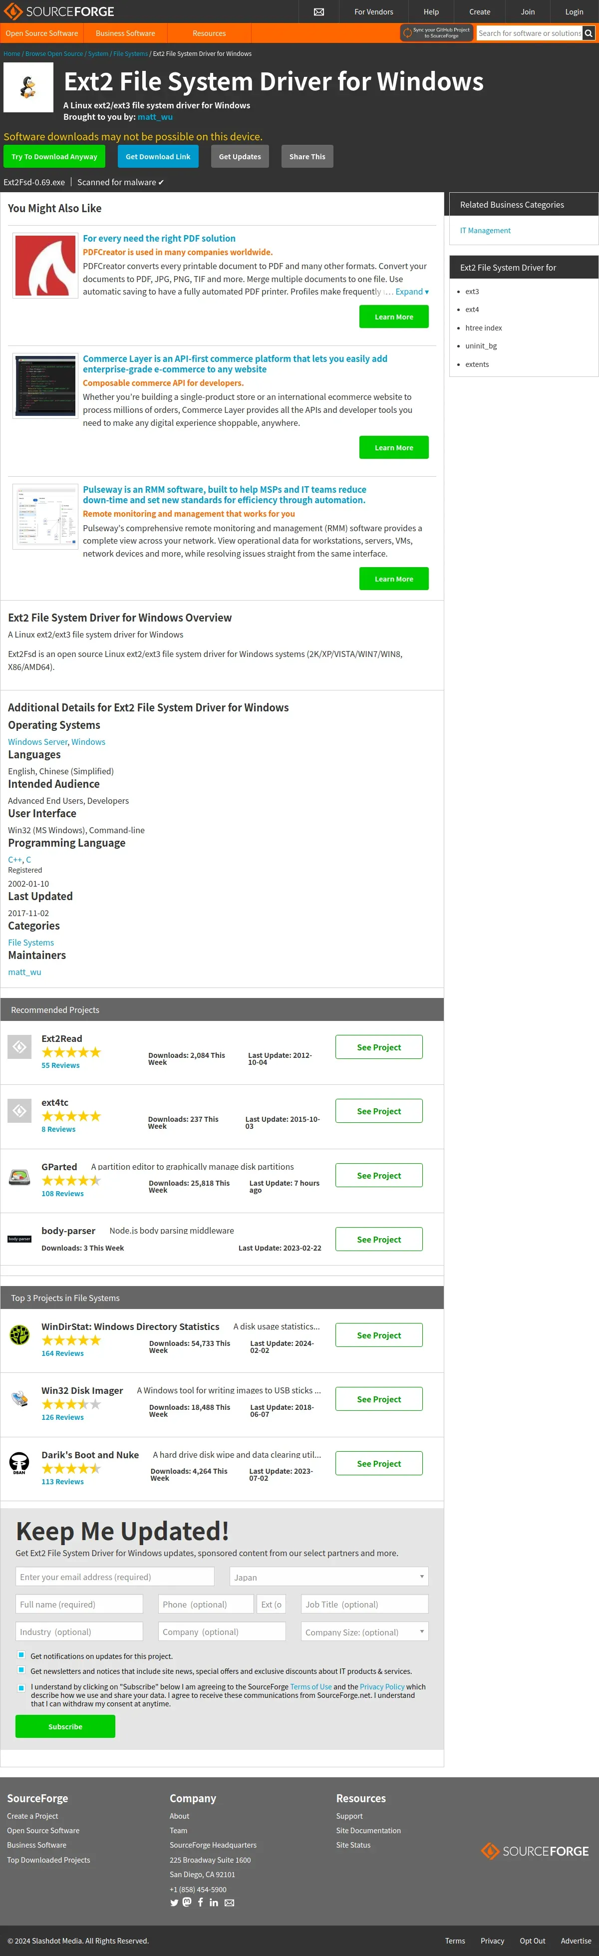The image size is (599, 1956).
Task: Open the Resources menu
Action: (209, 33)
